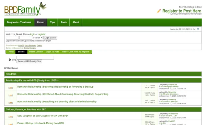Click the board icon for Son, Daughter with BPD

coord(11,117)
